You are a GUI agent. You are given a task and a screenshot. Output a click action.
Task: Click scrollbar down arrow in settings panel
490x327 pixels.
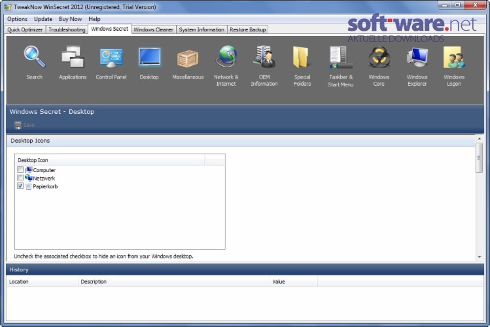click(x=480, y=257)
